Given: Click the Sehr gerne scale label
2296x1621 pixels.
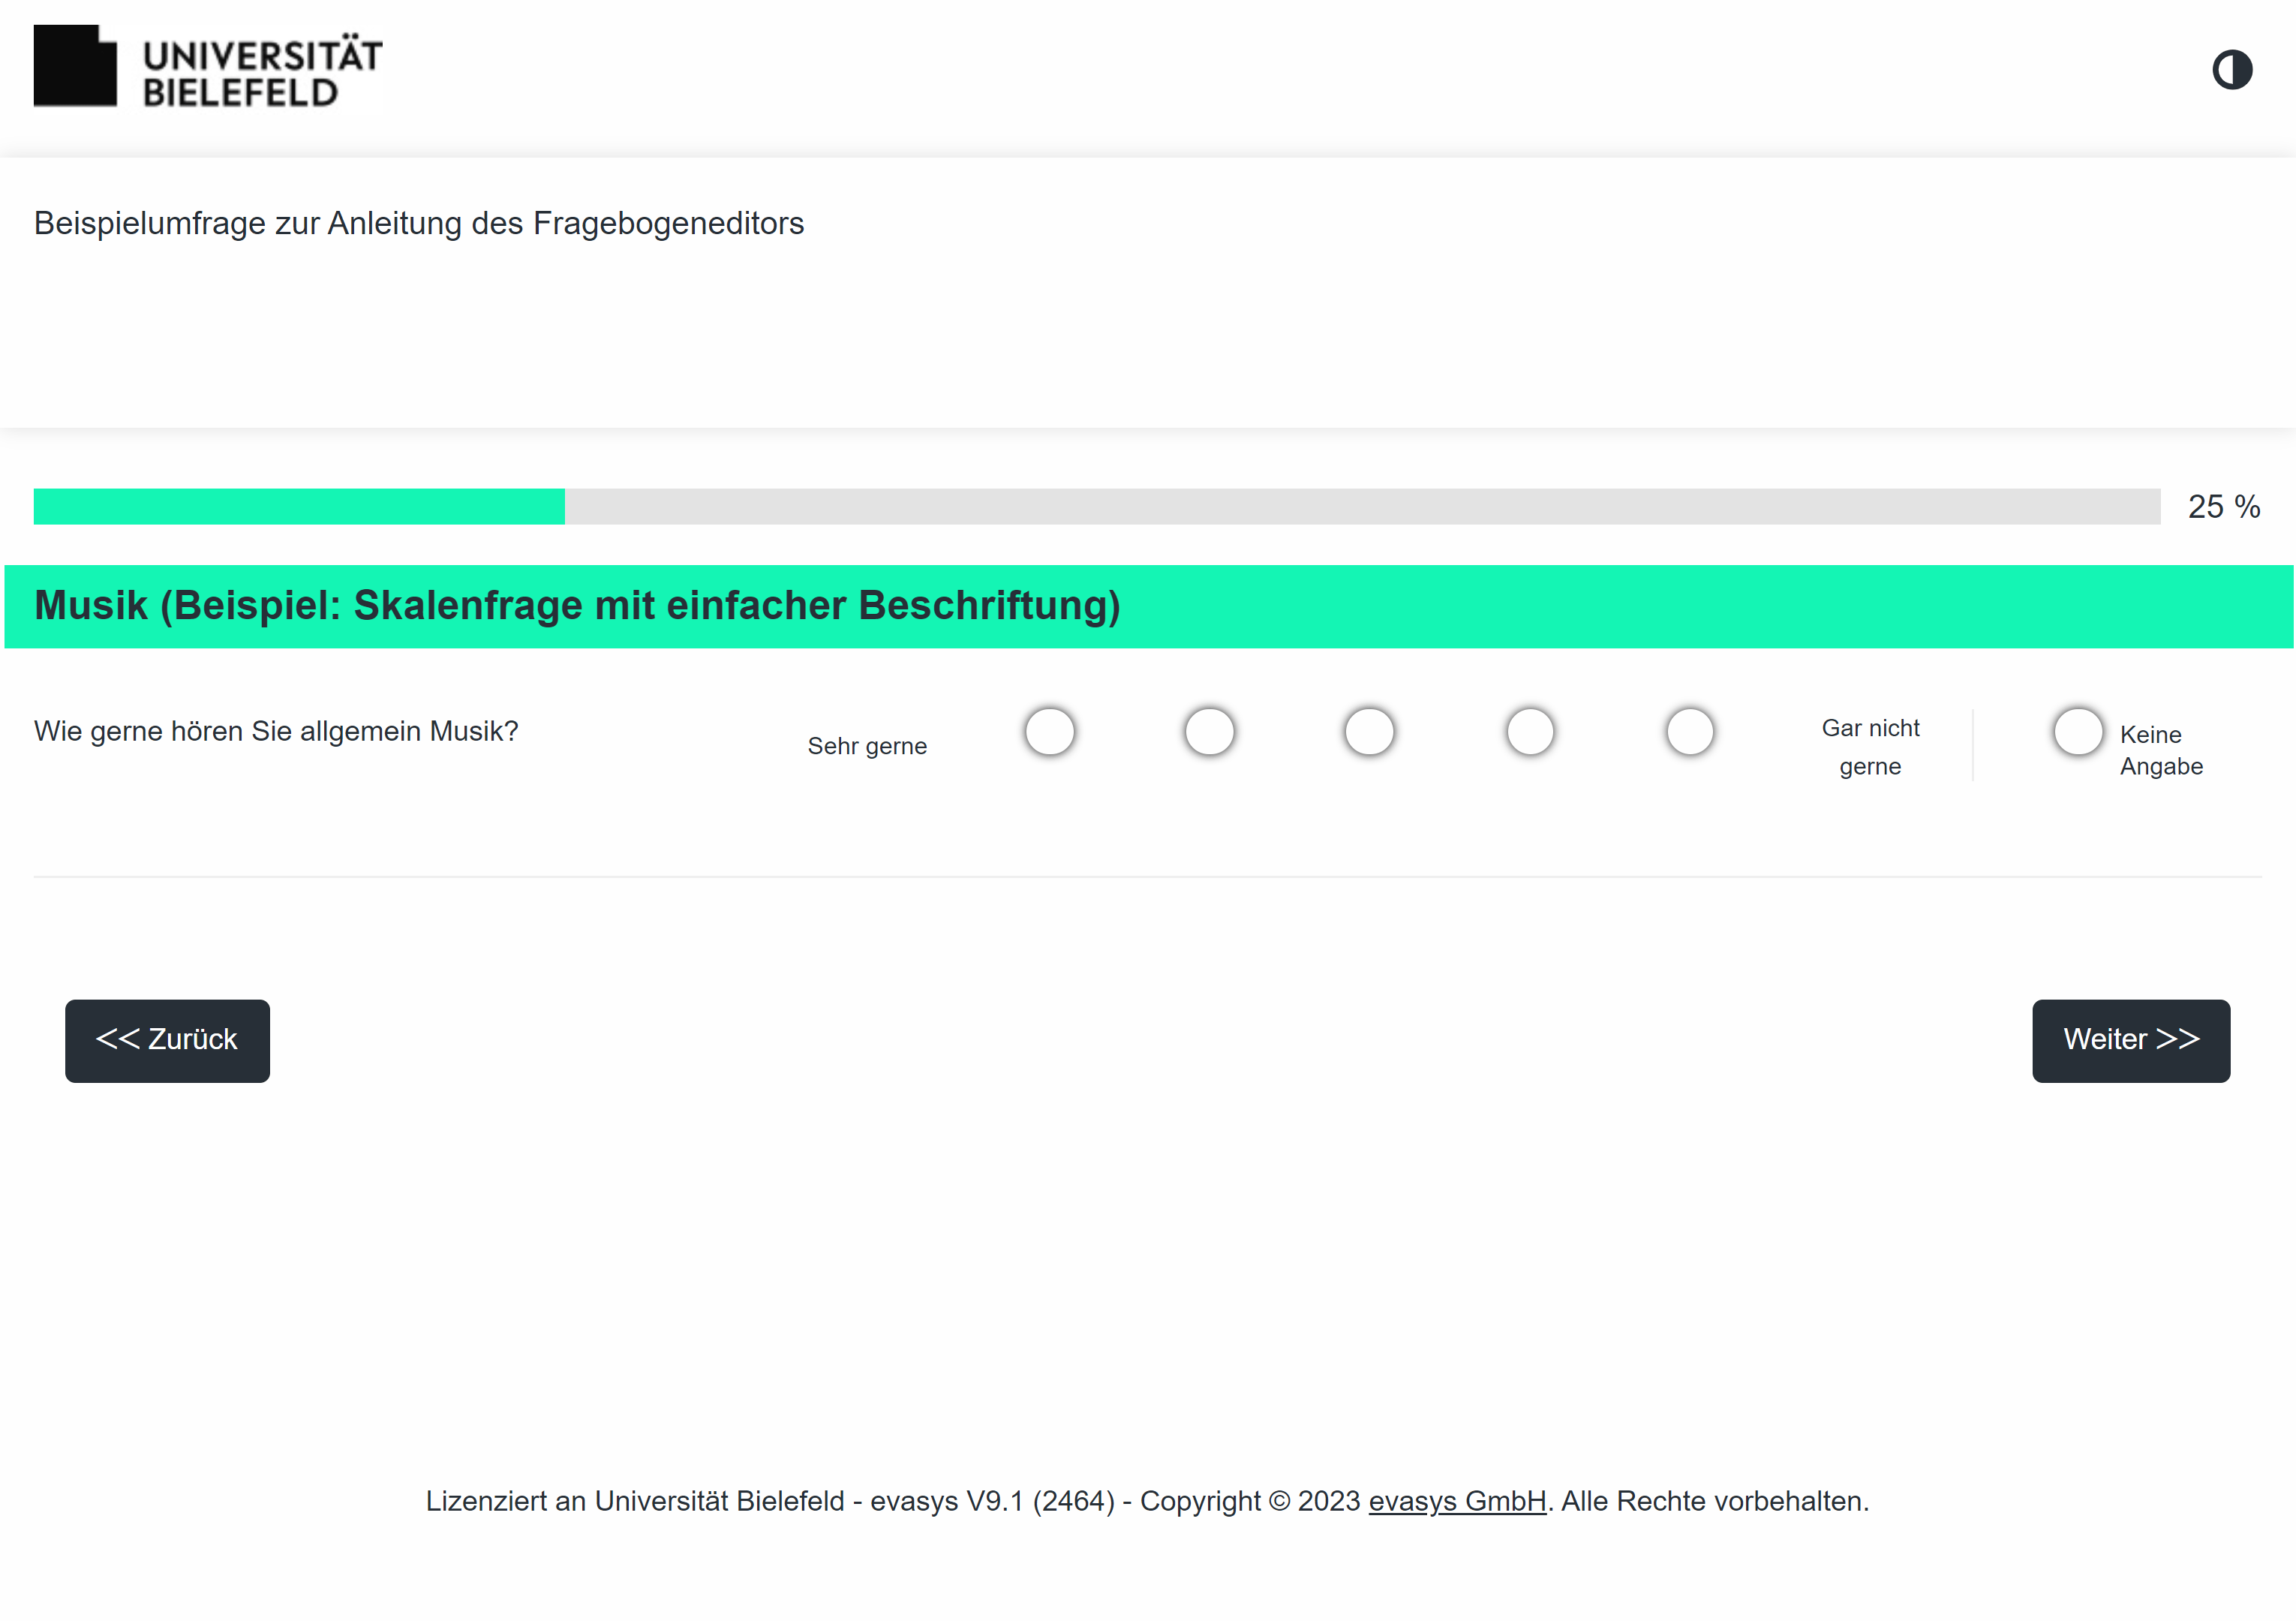Looking at the screenshot, I should 867,746.
